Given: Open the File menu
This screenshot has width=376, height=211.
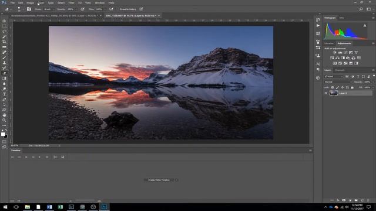Looking at the screenshot, I should [12, 3].
